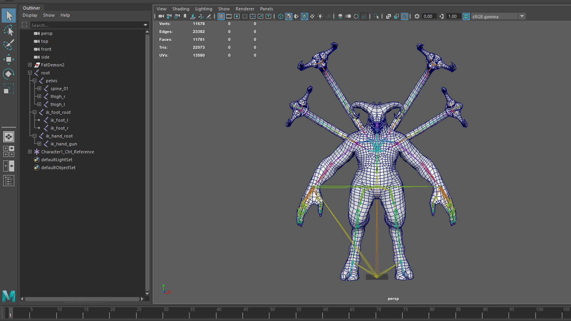Click the Lock Camera icon

tap(169, 16)
